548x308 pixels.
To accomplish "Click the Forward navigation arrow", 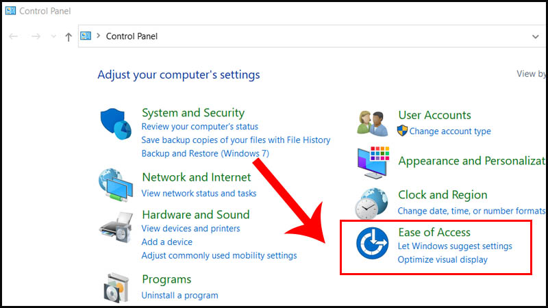I will click(x=37, y=37).
